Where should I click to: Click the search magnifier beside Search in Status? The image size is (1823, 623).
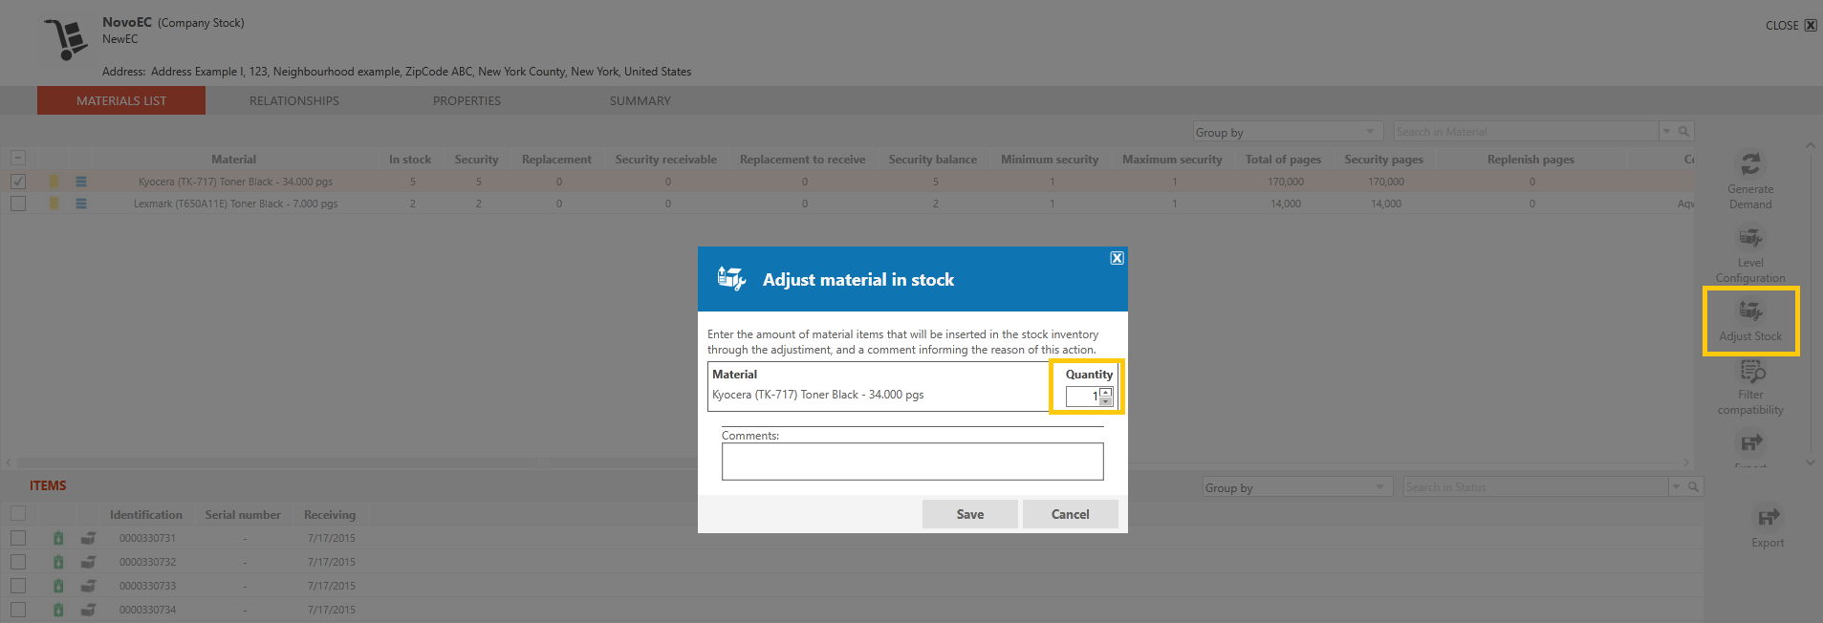point(1693,487)
